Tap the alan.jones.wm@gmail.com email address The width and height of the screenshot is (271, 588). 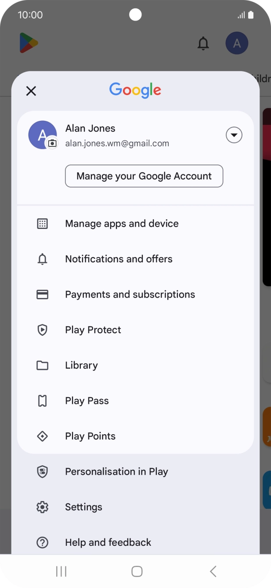[117, 143]
